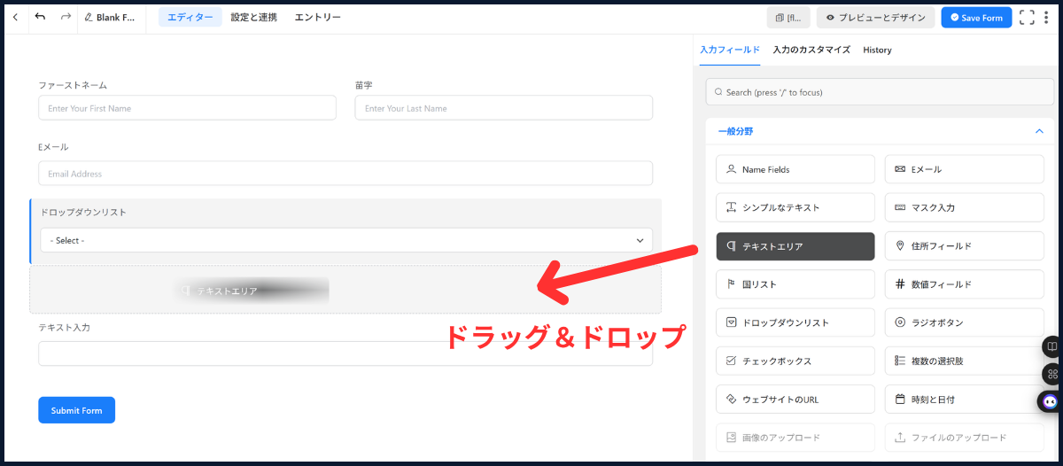Image resolution: width=1063 pixels, height=466 pixels.
Task: Click the field search box
Action: [879, 92]
